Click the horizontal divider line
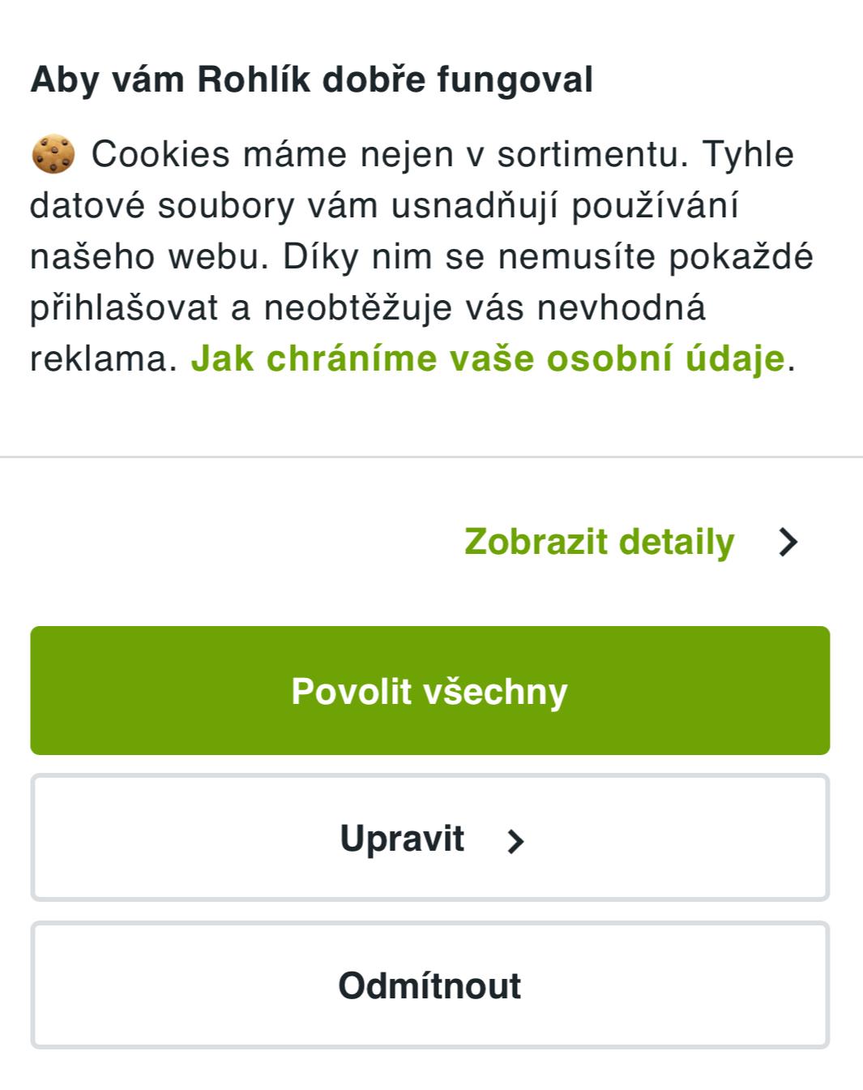 431,457
